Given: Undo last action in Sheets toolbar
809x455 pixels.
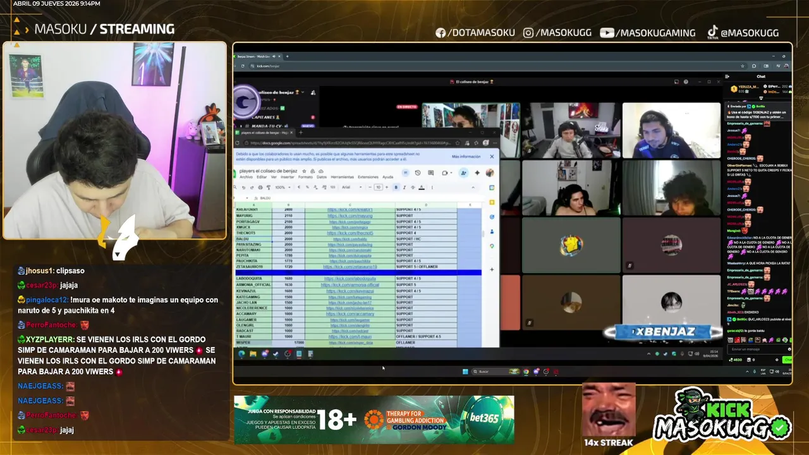Looking at the screenshot, I should [x=243, y=187].
